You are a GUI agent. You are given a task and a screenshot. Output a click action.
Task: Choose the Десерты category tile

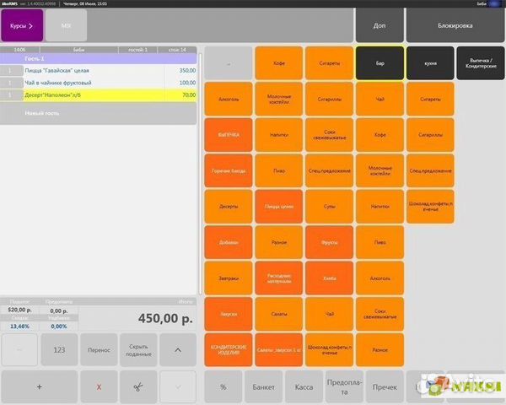click(x=228, y=207)
